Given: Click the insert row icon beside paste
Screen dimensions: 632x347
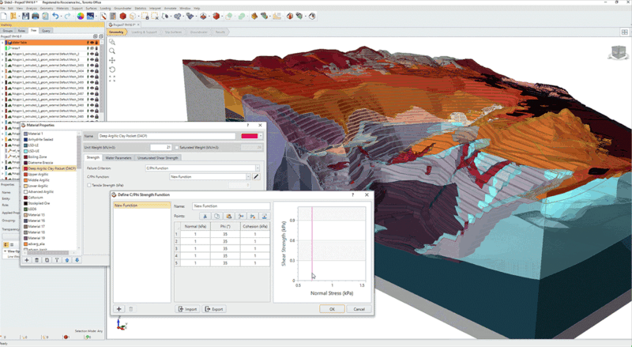Looking at the screenshot, I should [x=241, y=217].
